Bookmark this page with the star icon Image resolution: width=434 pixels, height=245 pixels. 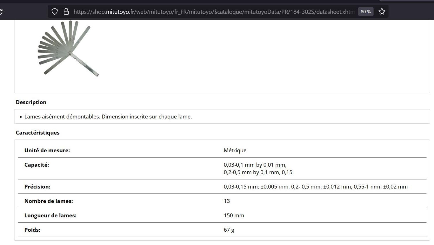click(x=382, y=12)
